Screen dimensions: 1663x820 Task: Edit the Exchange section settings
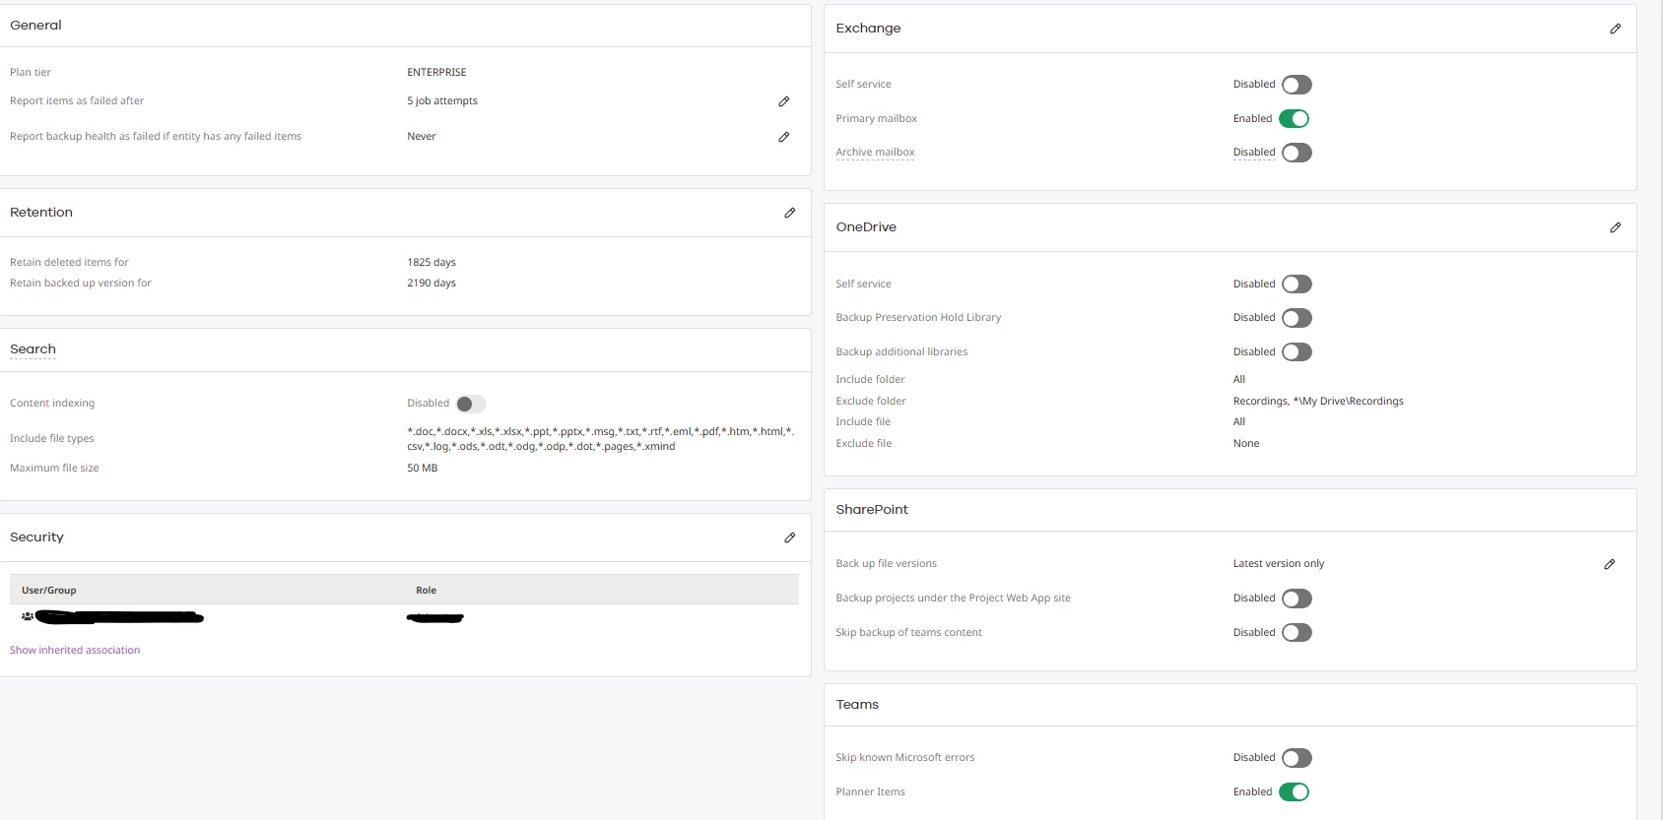click(1615, 30)
